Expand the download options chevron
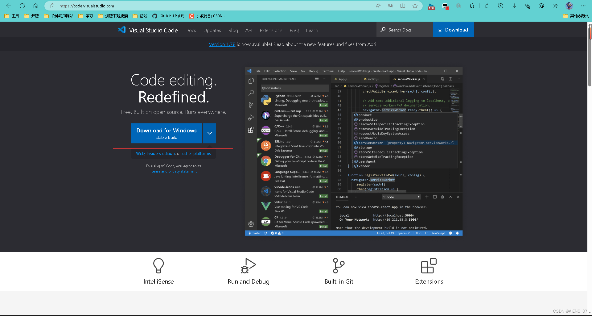Screen dimensions: 592x316 coord(210,133)
